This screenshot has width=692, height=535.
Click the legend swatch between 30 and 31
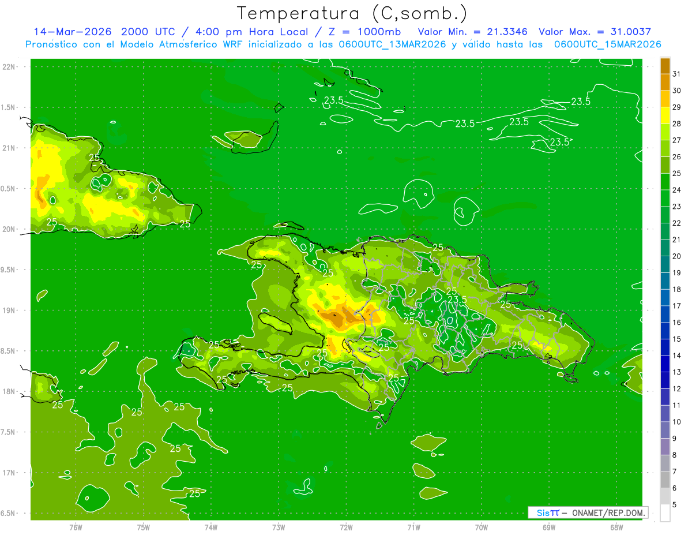[665, 82]
